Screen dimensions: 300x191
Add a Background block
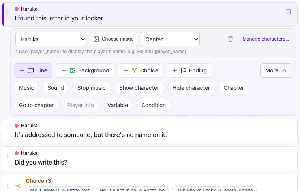tap(85, 70)
